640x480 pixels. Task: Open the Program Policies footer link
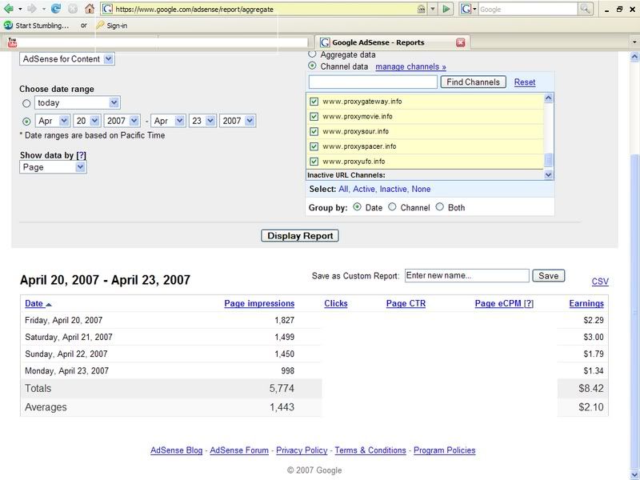[445, 450]
